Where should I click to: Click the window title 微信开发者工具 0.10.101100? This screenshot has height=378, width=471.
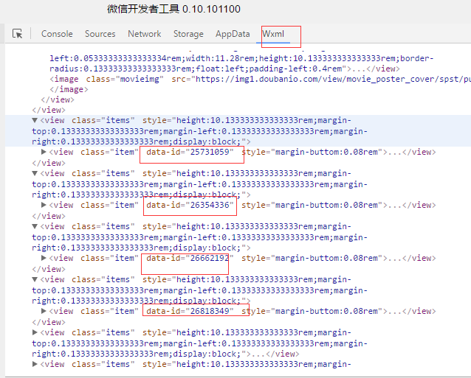173,9
